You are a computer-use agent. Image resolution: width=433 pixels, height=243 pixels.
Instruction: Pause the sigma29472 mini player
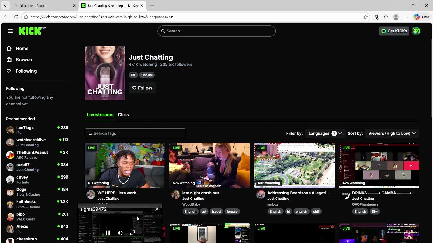(x=107, y=233)
